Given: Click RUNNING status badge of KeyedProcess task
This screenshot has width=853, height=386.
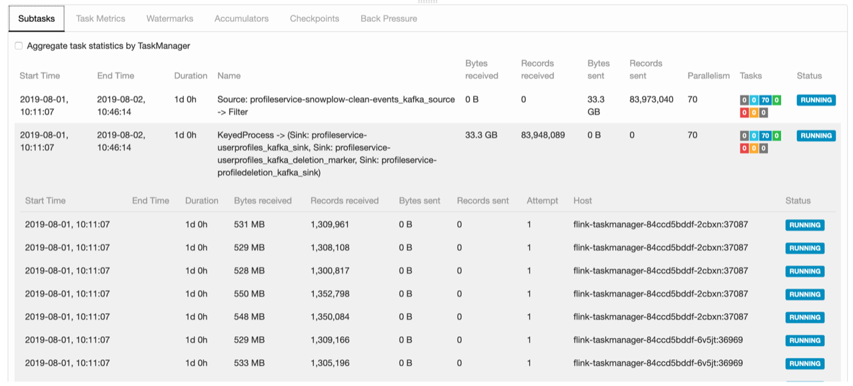Looking at the screenshot, I should click(816, 136).
